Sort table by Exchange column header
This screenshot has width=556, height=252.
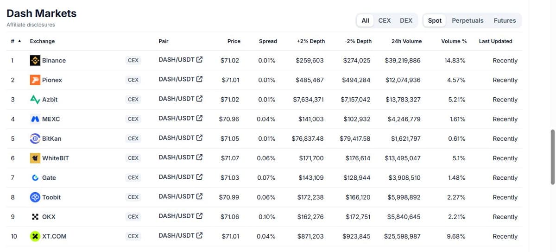click(42, 41)
